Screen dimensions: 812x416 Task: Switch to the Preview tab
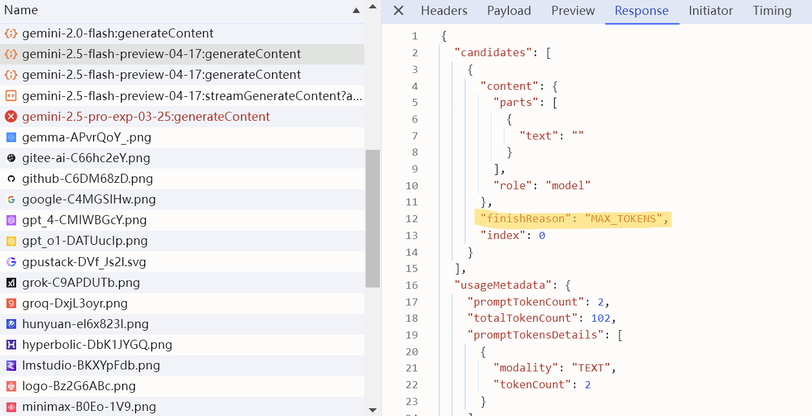[x=573, y=11]
